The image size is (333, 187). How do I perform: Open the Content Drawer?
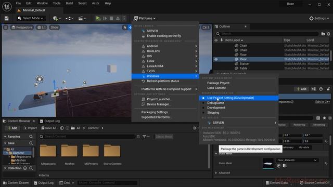(x=16, y=182)
